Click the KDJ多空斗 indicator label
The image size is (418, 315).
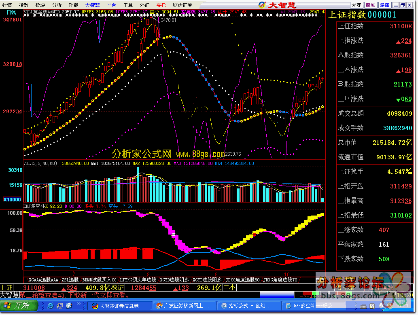pos(34,206)
